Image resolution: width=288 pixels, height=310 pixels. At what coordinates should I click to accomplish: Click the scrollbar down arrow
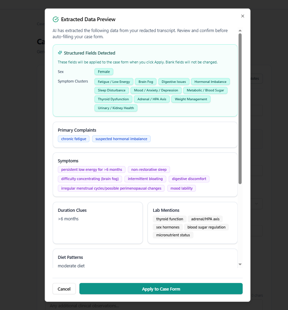tap(240, 264)
